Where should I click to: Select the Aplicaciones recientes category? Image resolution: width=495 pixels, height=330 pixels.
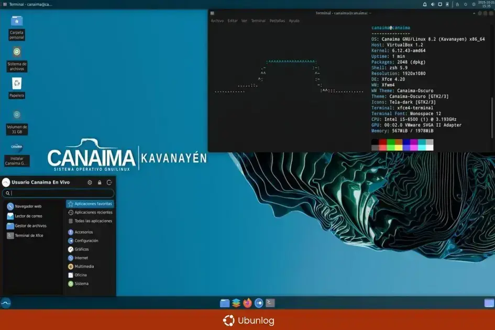click(x=90, y=213)
